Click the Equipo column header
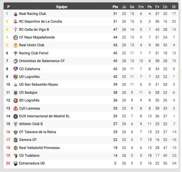Viewport: 182px width, 172px height. click(x=62, y=7)
